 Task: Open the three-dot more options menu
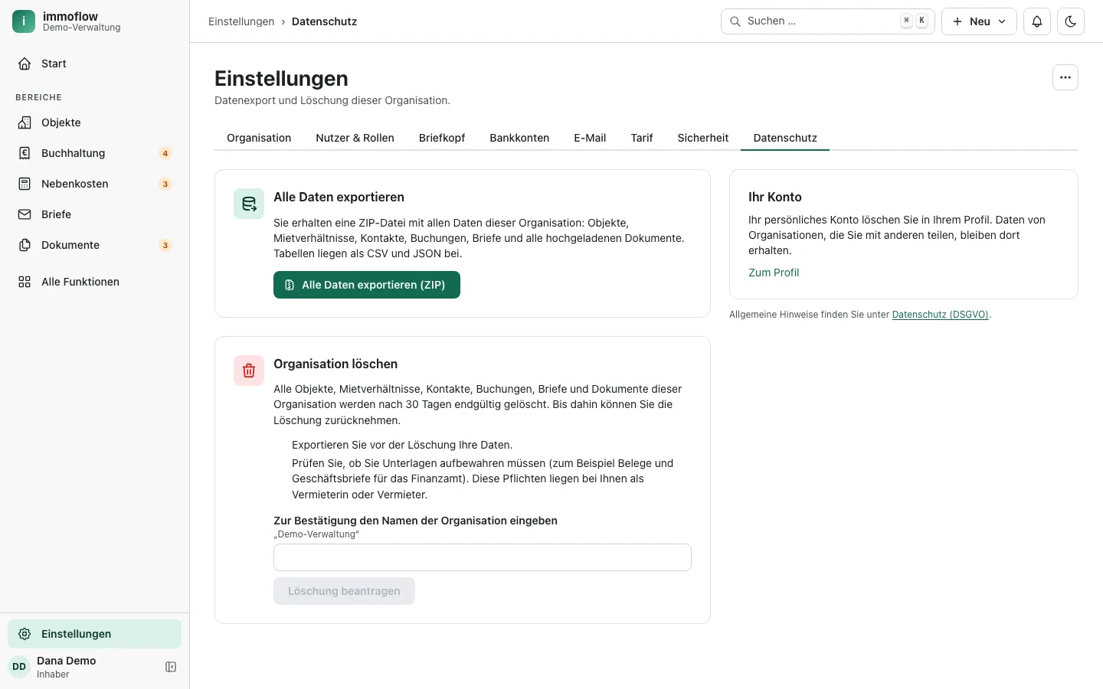[x=1065, y=77]
